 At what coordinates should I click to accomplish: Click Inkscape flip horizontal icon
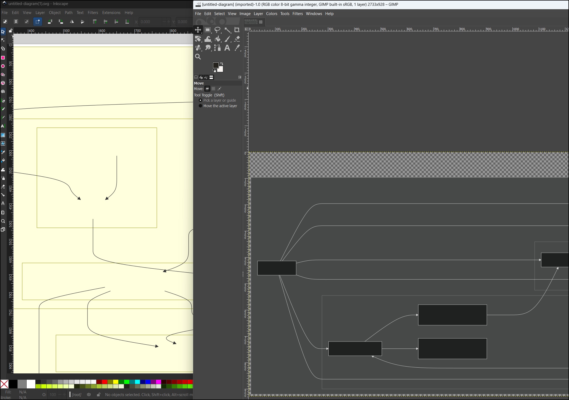[72, 22]
